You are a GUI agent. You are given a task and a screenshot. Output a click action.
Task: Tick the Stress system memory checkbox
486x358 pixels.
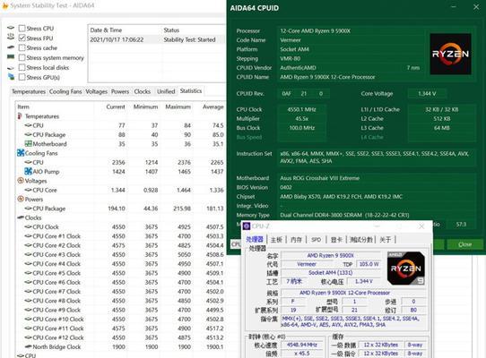pos(22,57)
